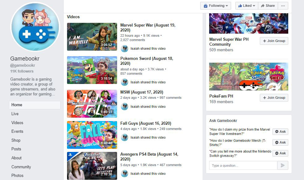Click the Gamebookr page description text
This screenshot has width=304, height=180.
pos(33,87)
